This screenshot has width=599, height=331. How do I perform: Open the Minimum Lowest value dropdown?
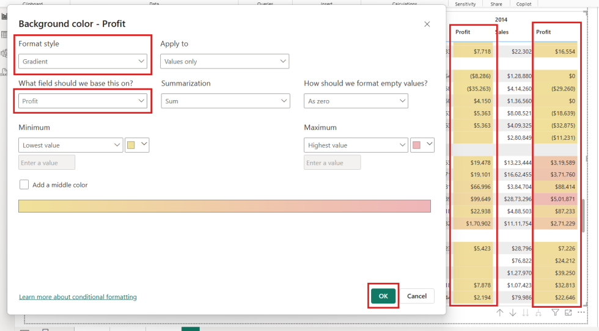tap(70, 145)
